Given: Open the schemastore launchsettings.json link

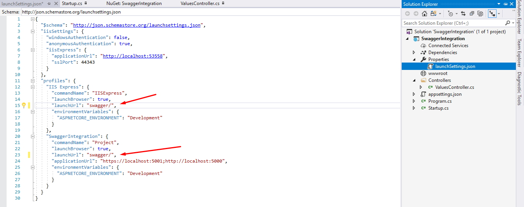Looking at the screenshot, I should [x=137, y=25].
